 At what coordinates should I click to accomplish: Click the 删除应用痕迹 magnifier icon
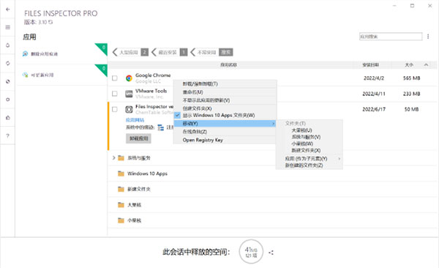25,54
